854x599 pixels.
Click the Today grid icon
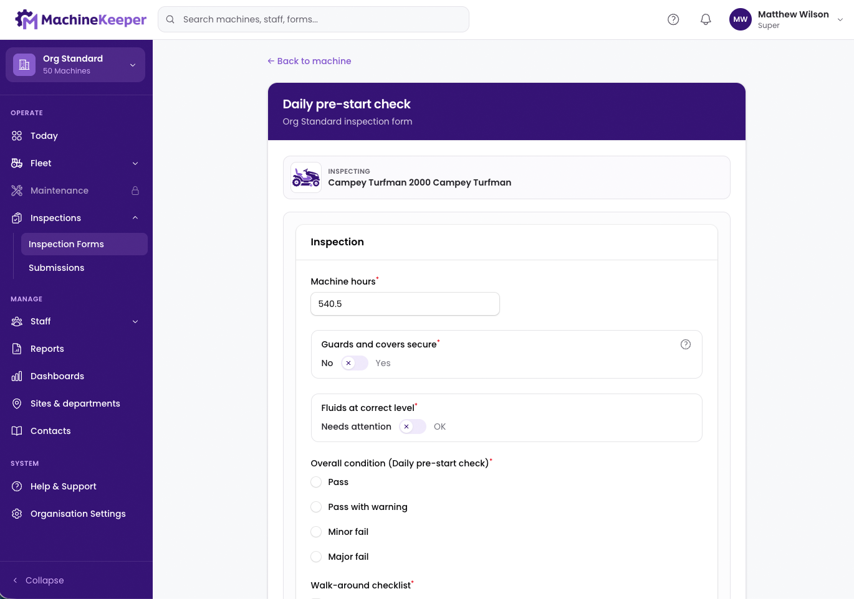[17, 136]
